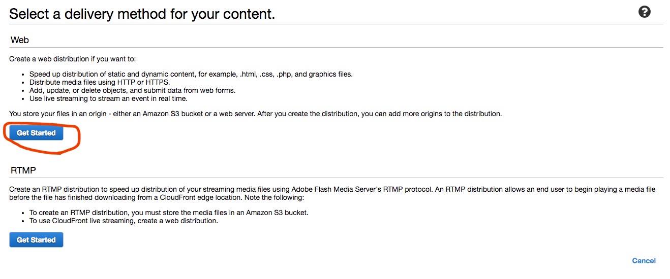Click the 'Create a web distribution if you want to' text
The image size is (670, 279).
pos(73,59)
